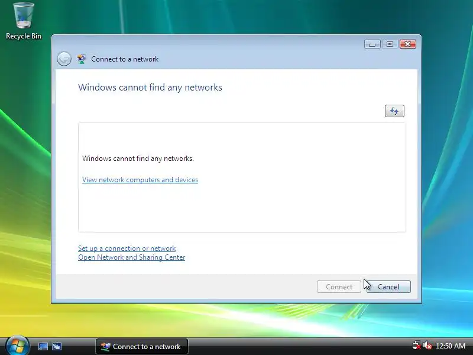
Task: Minimize the Connect to a network window
Action: 372,44
